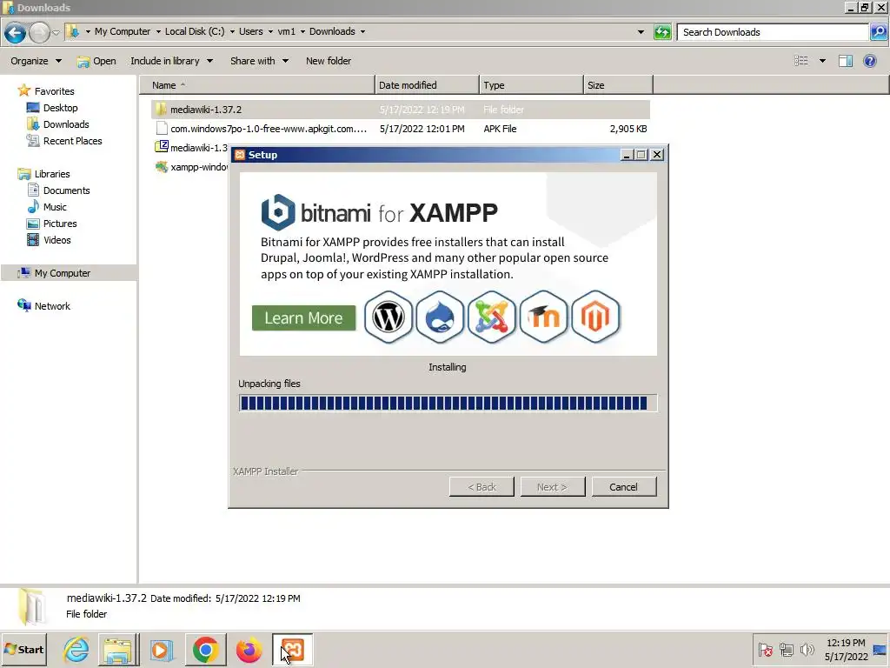Change the view with the views icon
The image size is (890, 668).
point(800,61)
